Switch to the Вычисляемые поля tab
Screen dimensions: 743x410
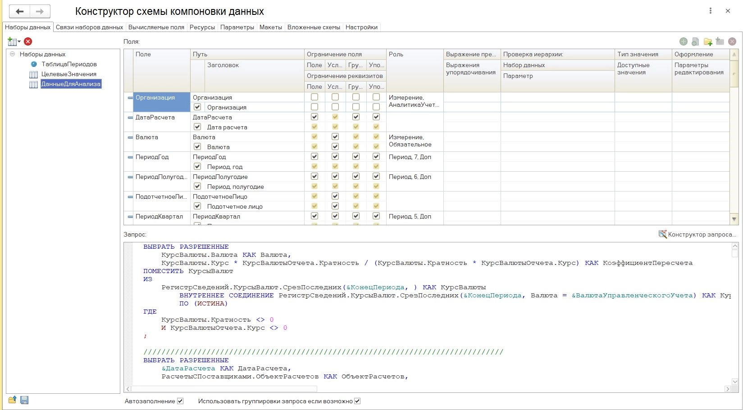pyautogui.click(x=156, y=27)
